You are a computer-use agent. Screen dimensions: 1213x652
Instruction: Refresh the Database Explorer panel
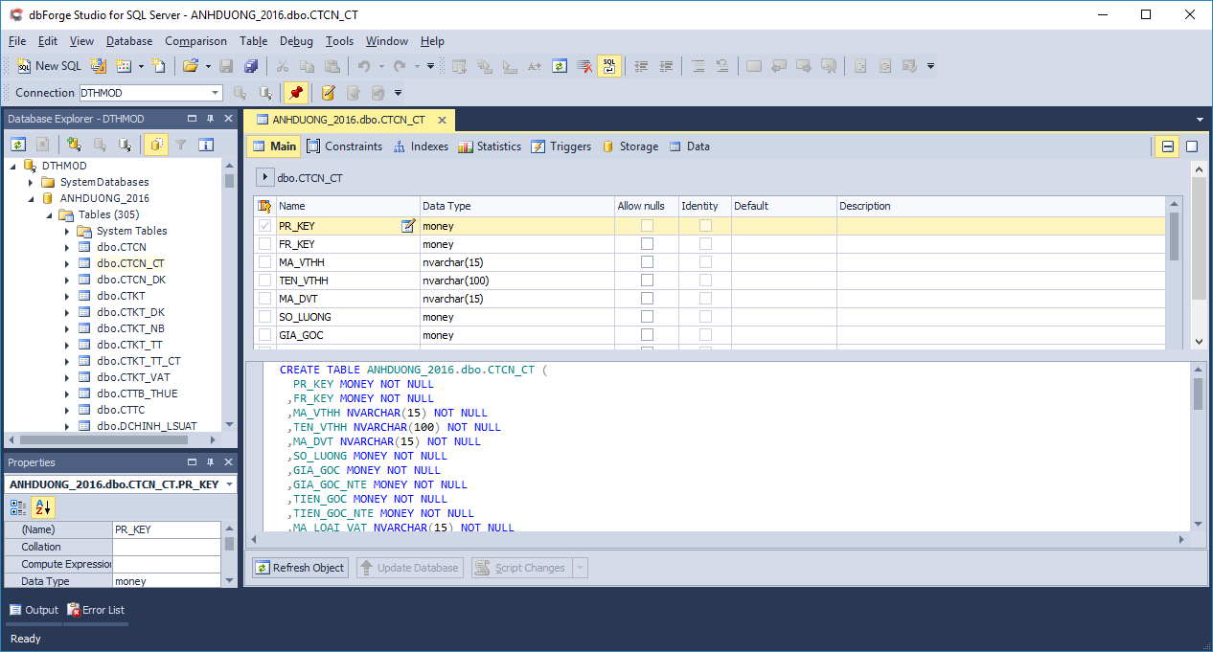[17, 144]
